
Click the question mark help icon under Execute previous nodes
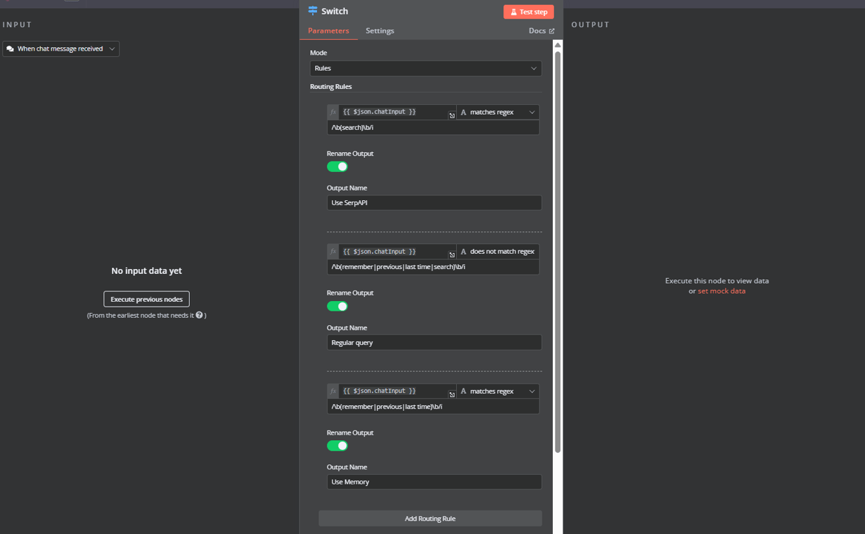(x=200, y=314)
